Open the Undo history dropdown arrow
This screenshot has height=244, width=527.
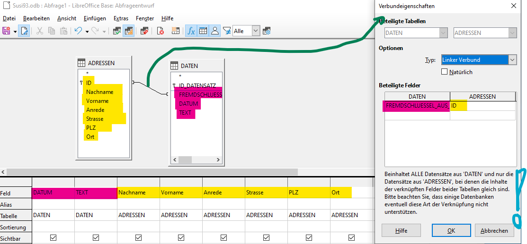87,32
